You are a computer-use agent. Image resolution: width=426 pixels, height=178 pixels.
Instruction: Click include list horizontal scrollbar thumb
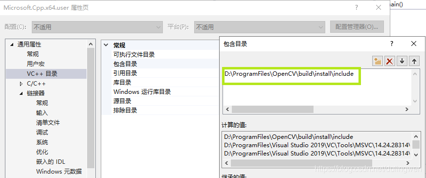click(x=272, y=109)
